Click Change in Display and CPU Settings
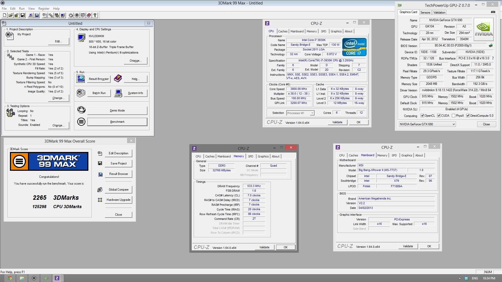 135,61
